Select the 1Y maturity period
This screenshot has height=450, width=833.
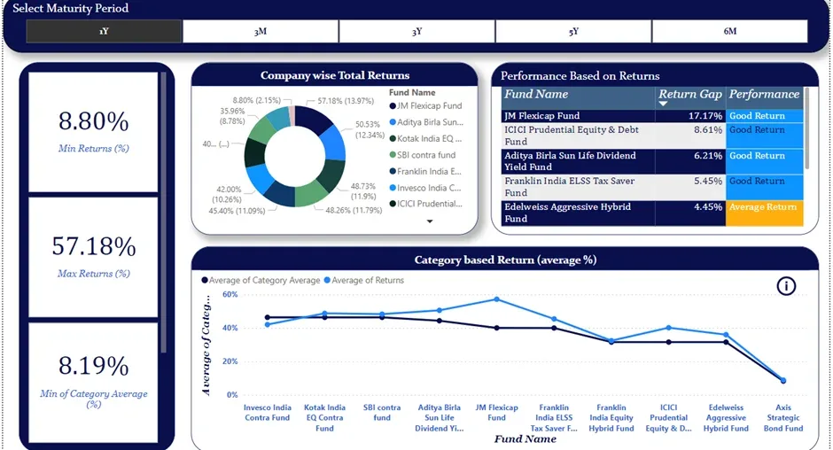pyautogui.click(x=105, y=31)
